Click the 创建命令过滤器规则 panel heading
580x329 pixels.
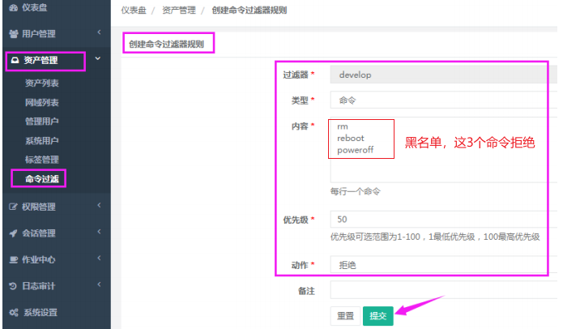click(x=166, y=45)
